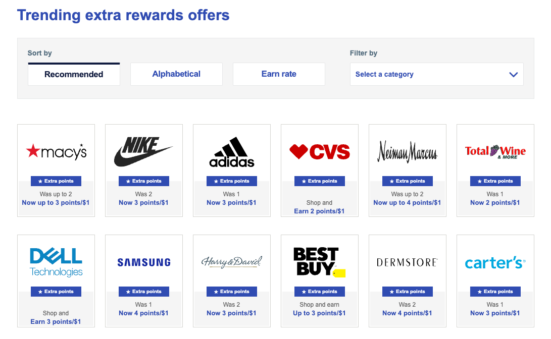Click the Macy's logo

56,151
